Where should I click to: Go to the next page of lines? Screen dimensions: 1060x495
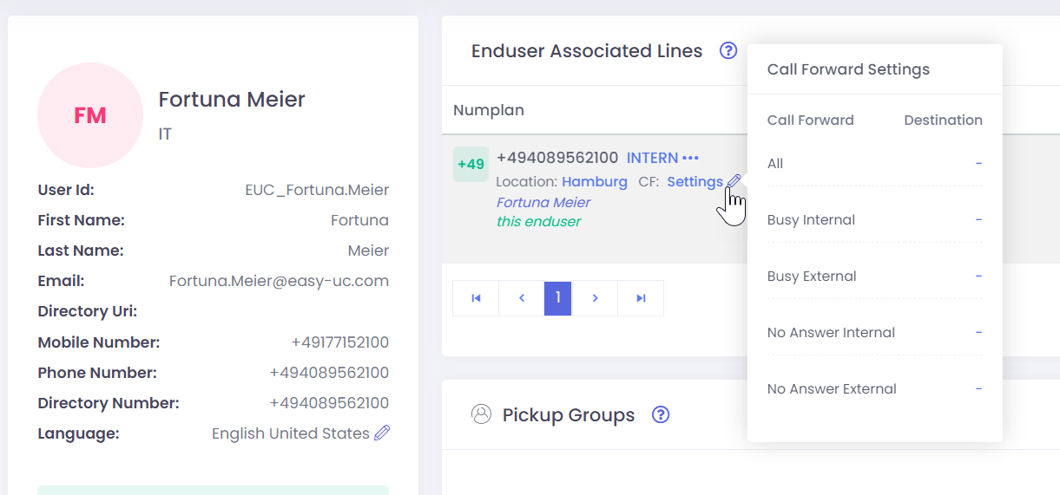point(595,298)
